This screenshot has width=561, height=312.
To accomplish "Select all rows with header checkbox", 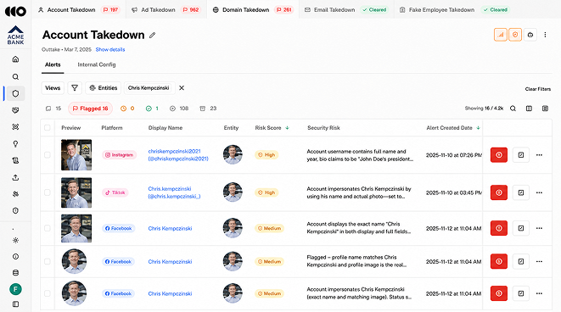I will click(x=48, y=127).
